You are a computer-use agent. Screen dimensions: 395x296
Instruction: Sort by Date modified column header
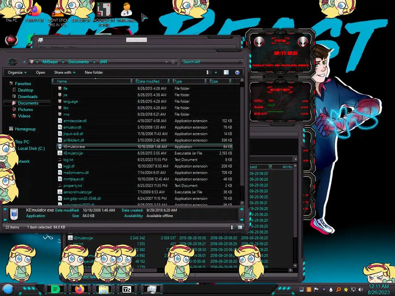coord(152,81)
